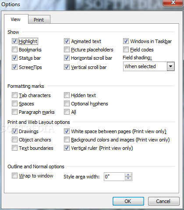Open the Field shading dropdown arrow
This screenshot has height=210, width=184.
tap(170, 66)
